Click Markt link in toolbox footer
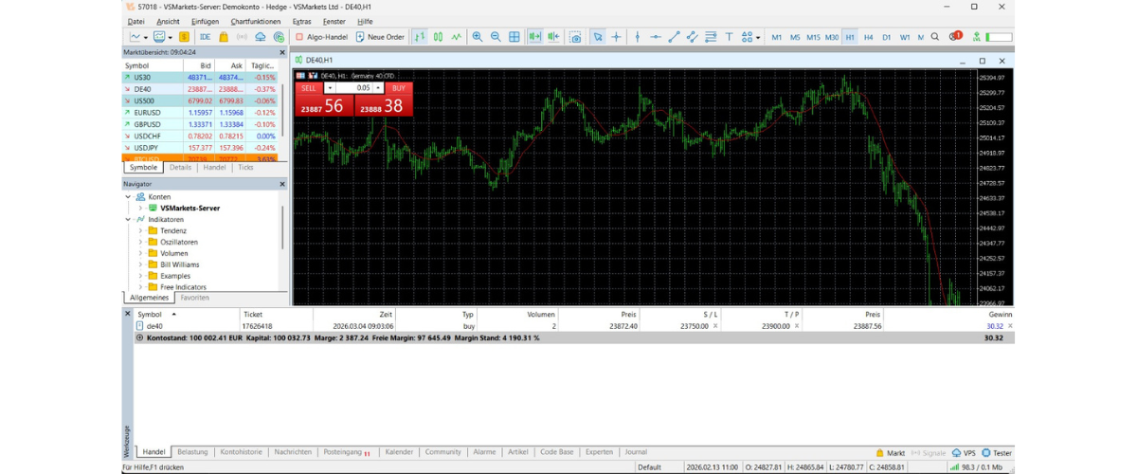Image resolution: width=1137 pixels, height=474 pixels. point(890,453)
